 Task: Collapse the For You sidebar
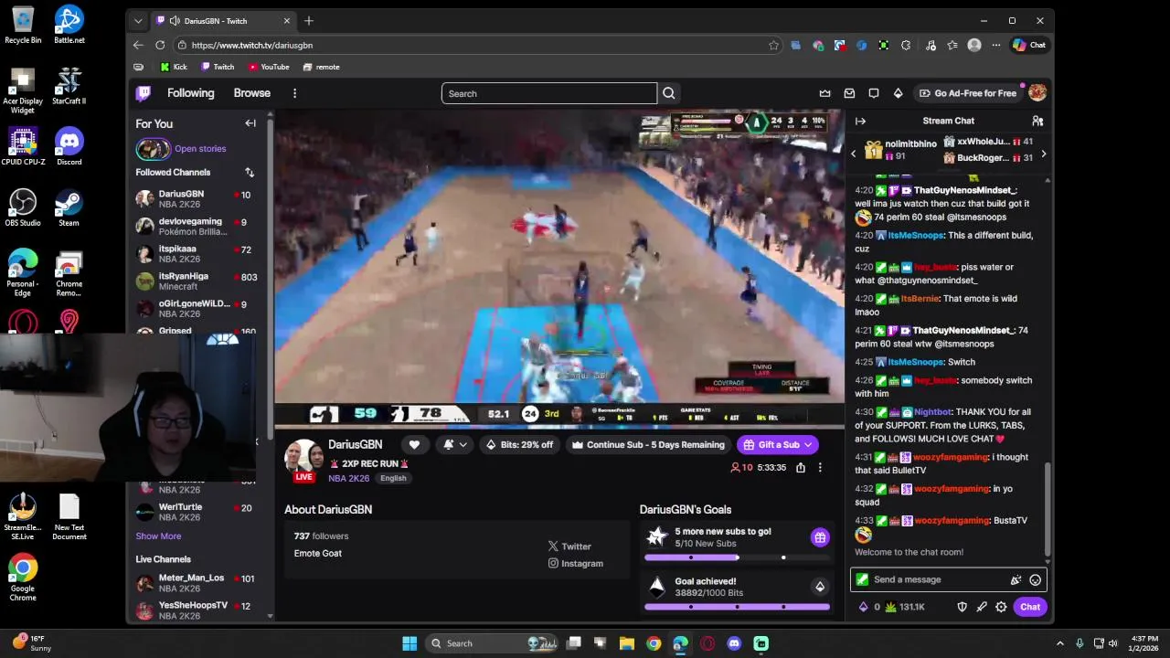coord(250,123)
